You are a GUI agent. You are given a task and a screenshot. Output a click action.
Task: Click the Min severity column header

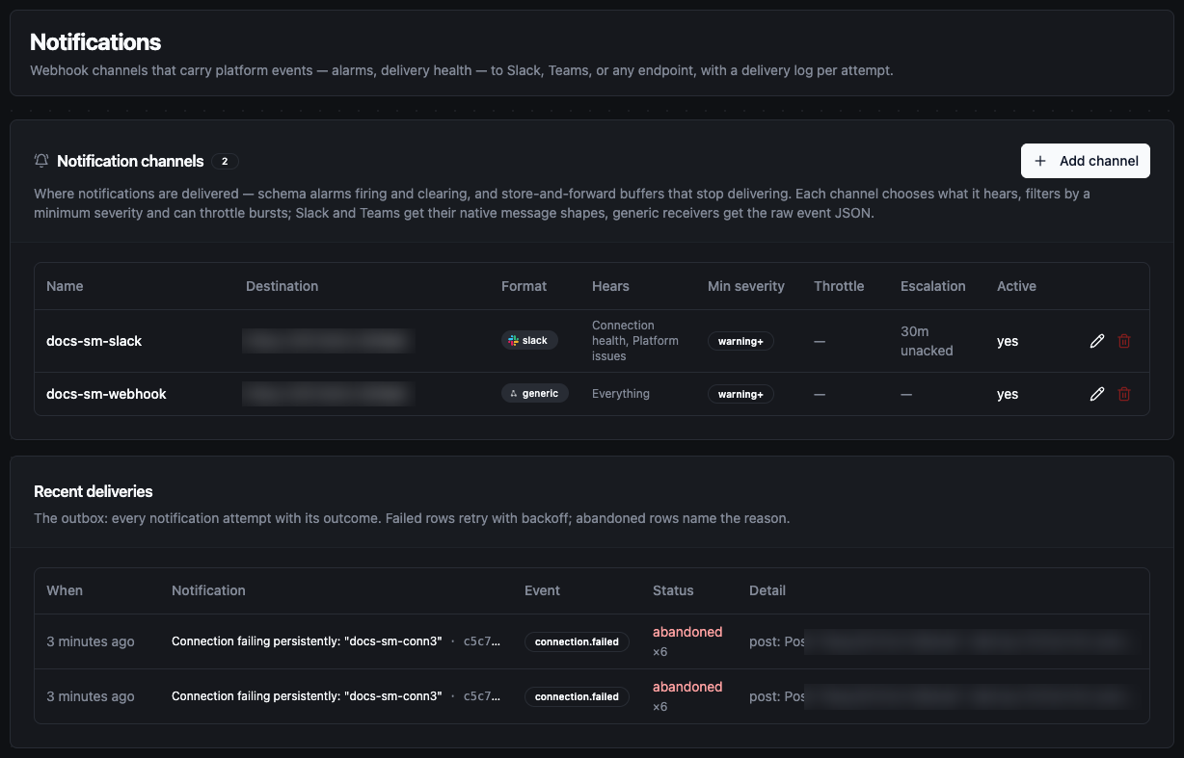(746, 286)
